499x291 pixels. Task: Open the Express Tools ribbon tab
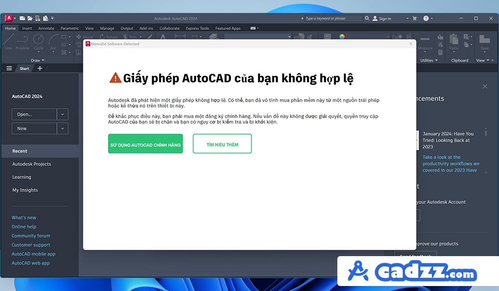click(x=197, y=28)
